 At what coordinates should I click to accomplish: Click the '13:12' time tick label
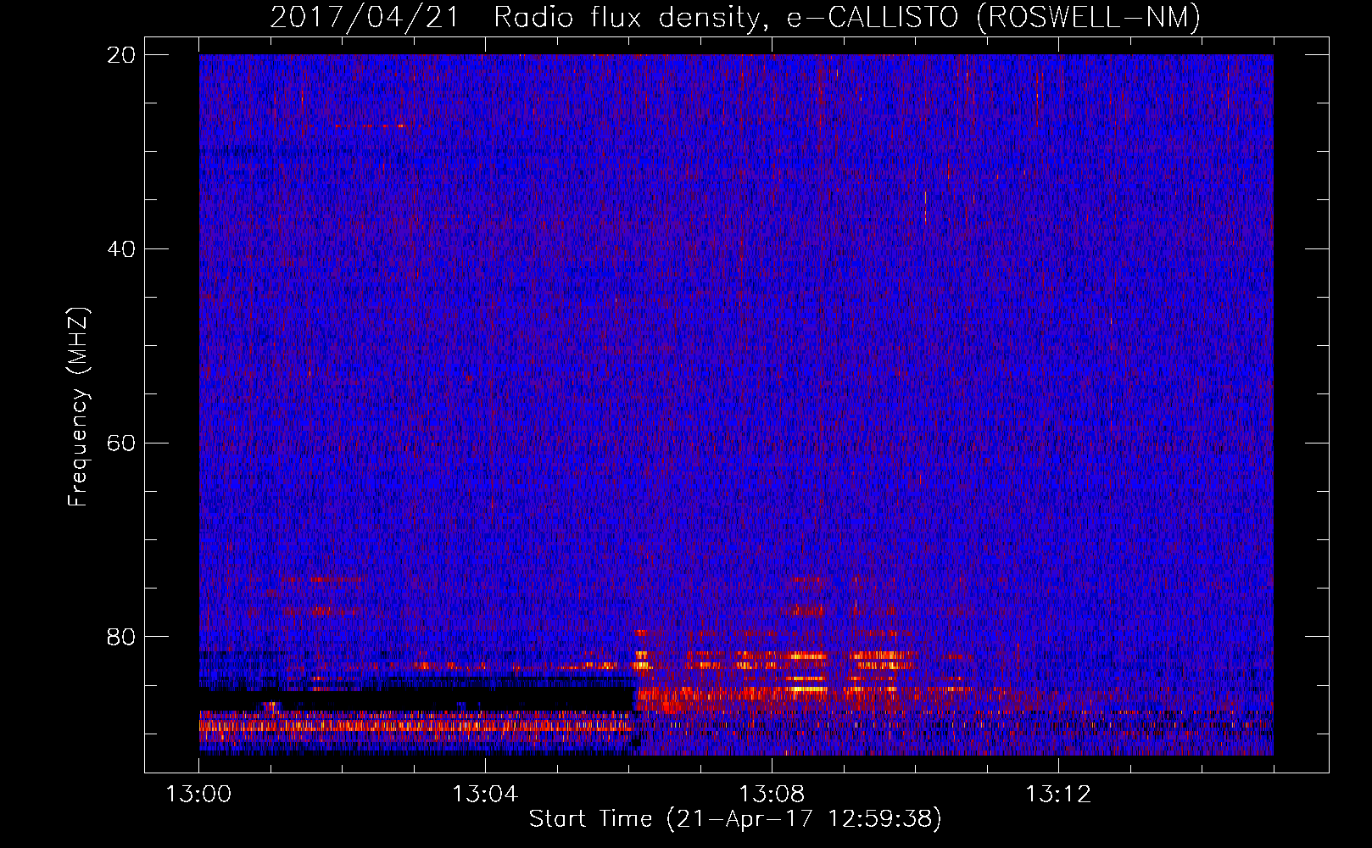click(x=1058, y=795)
